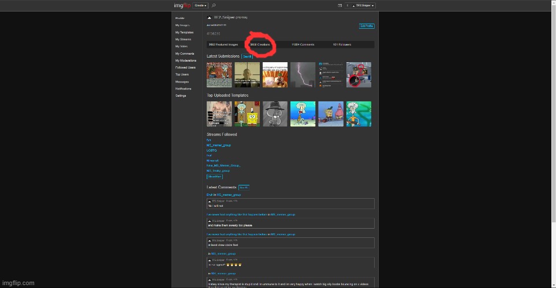Go to My Moderations
This screenshot has height=288, width=556.
pyautogui.click(x=186, y=60)
